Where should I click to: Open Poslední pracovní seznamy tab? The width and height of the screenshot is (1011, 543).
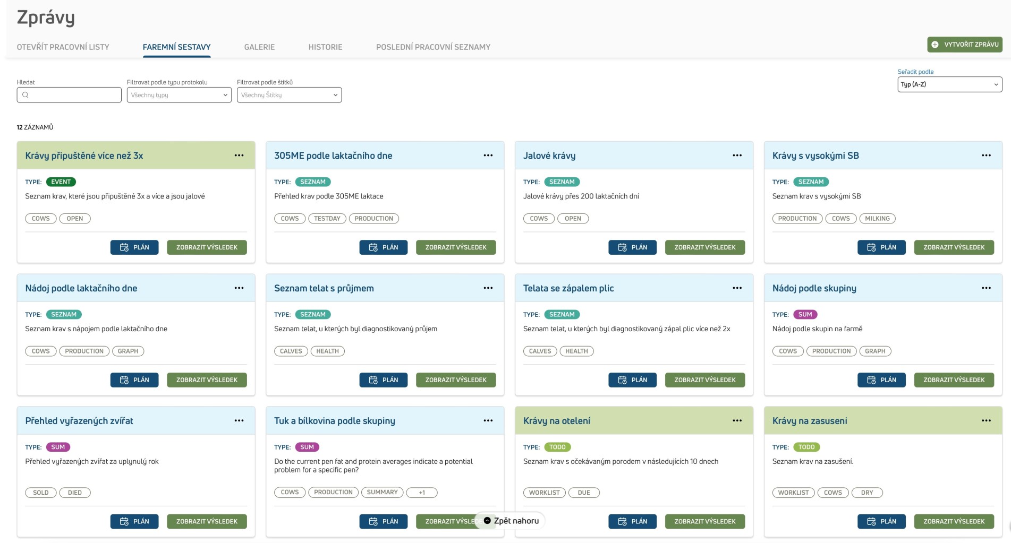(x=434, y=47)
